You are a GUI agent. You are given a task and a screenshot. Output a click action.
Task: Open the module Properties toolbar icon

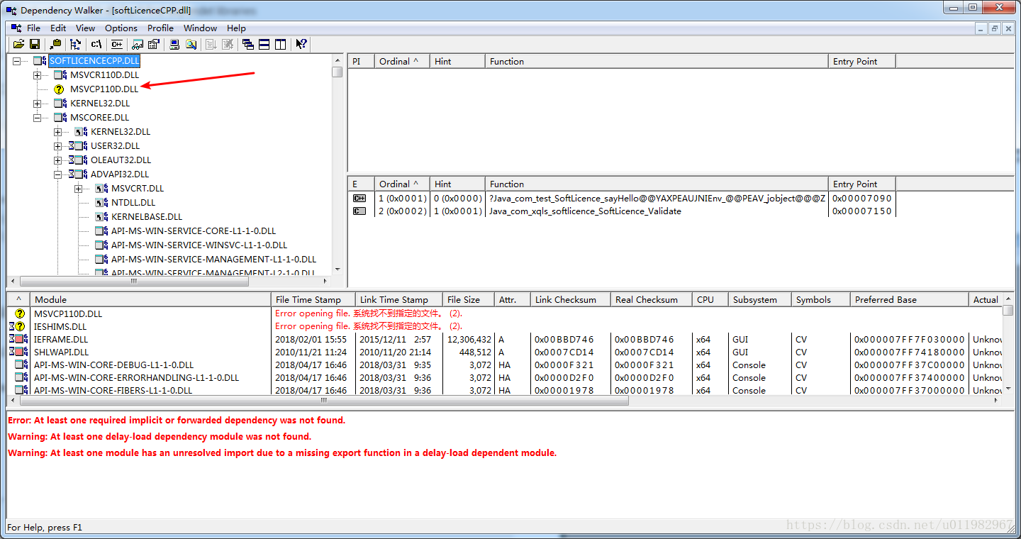[x=154, y=44]
